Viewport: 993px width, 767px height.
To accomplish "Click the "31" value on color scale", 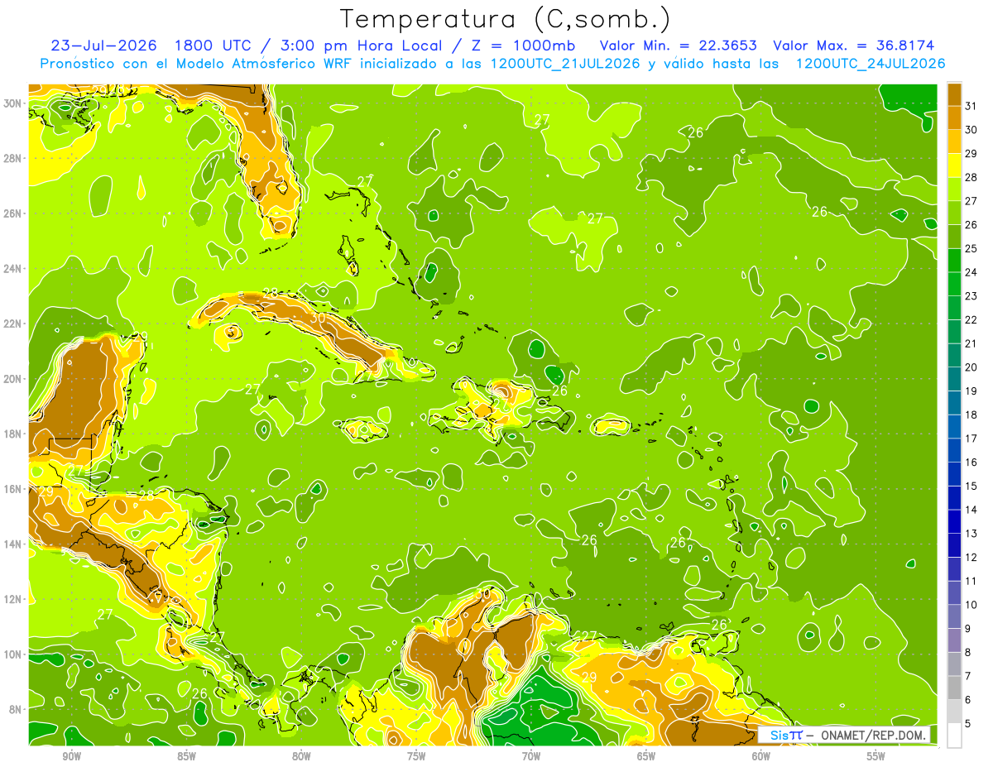I will [971, 106].
